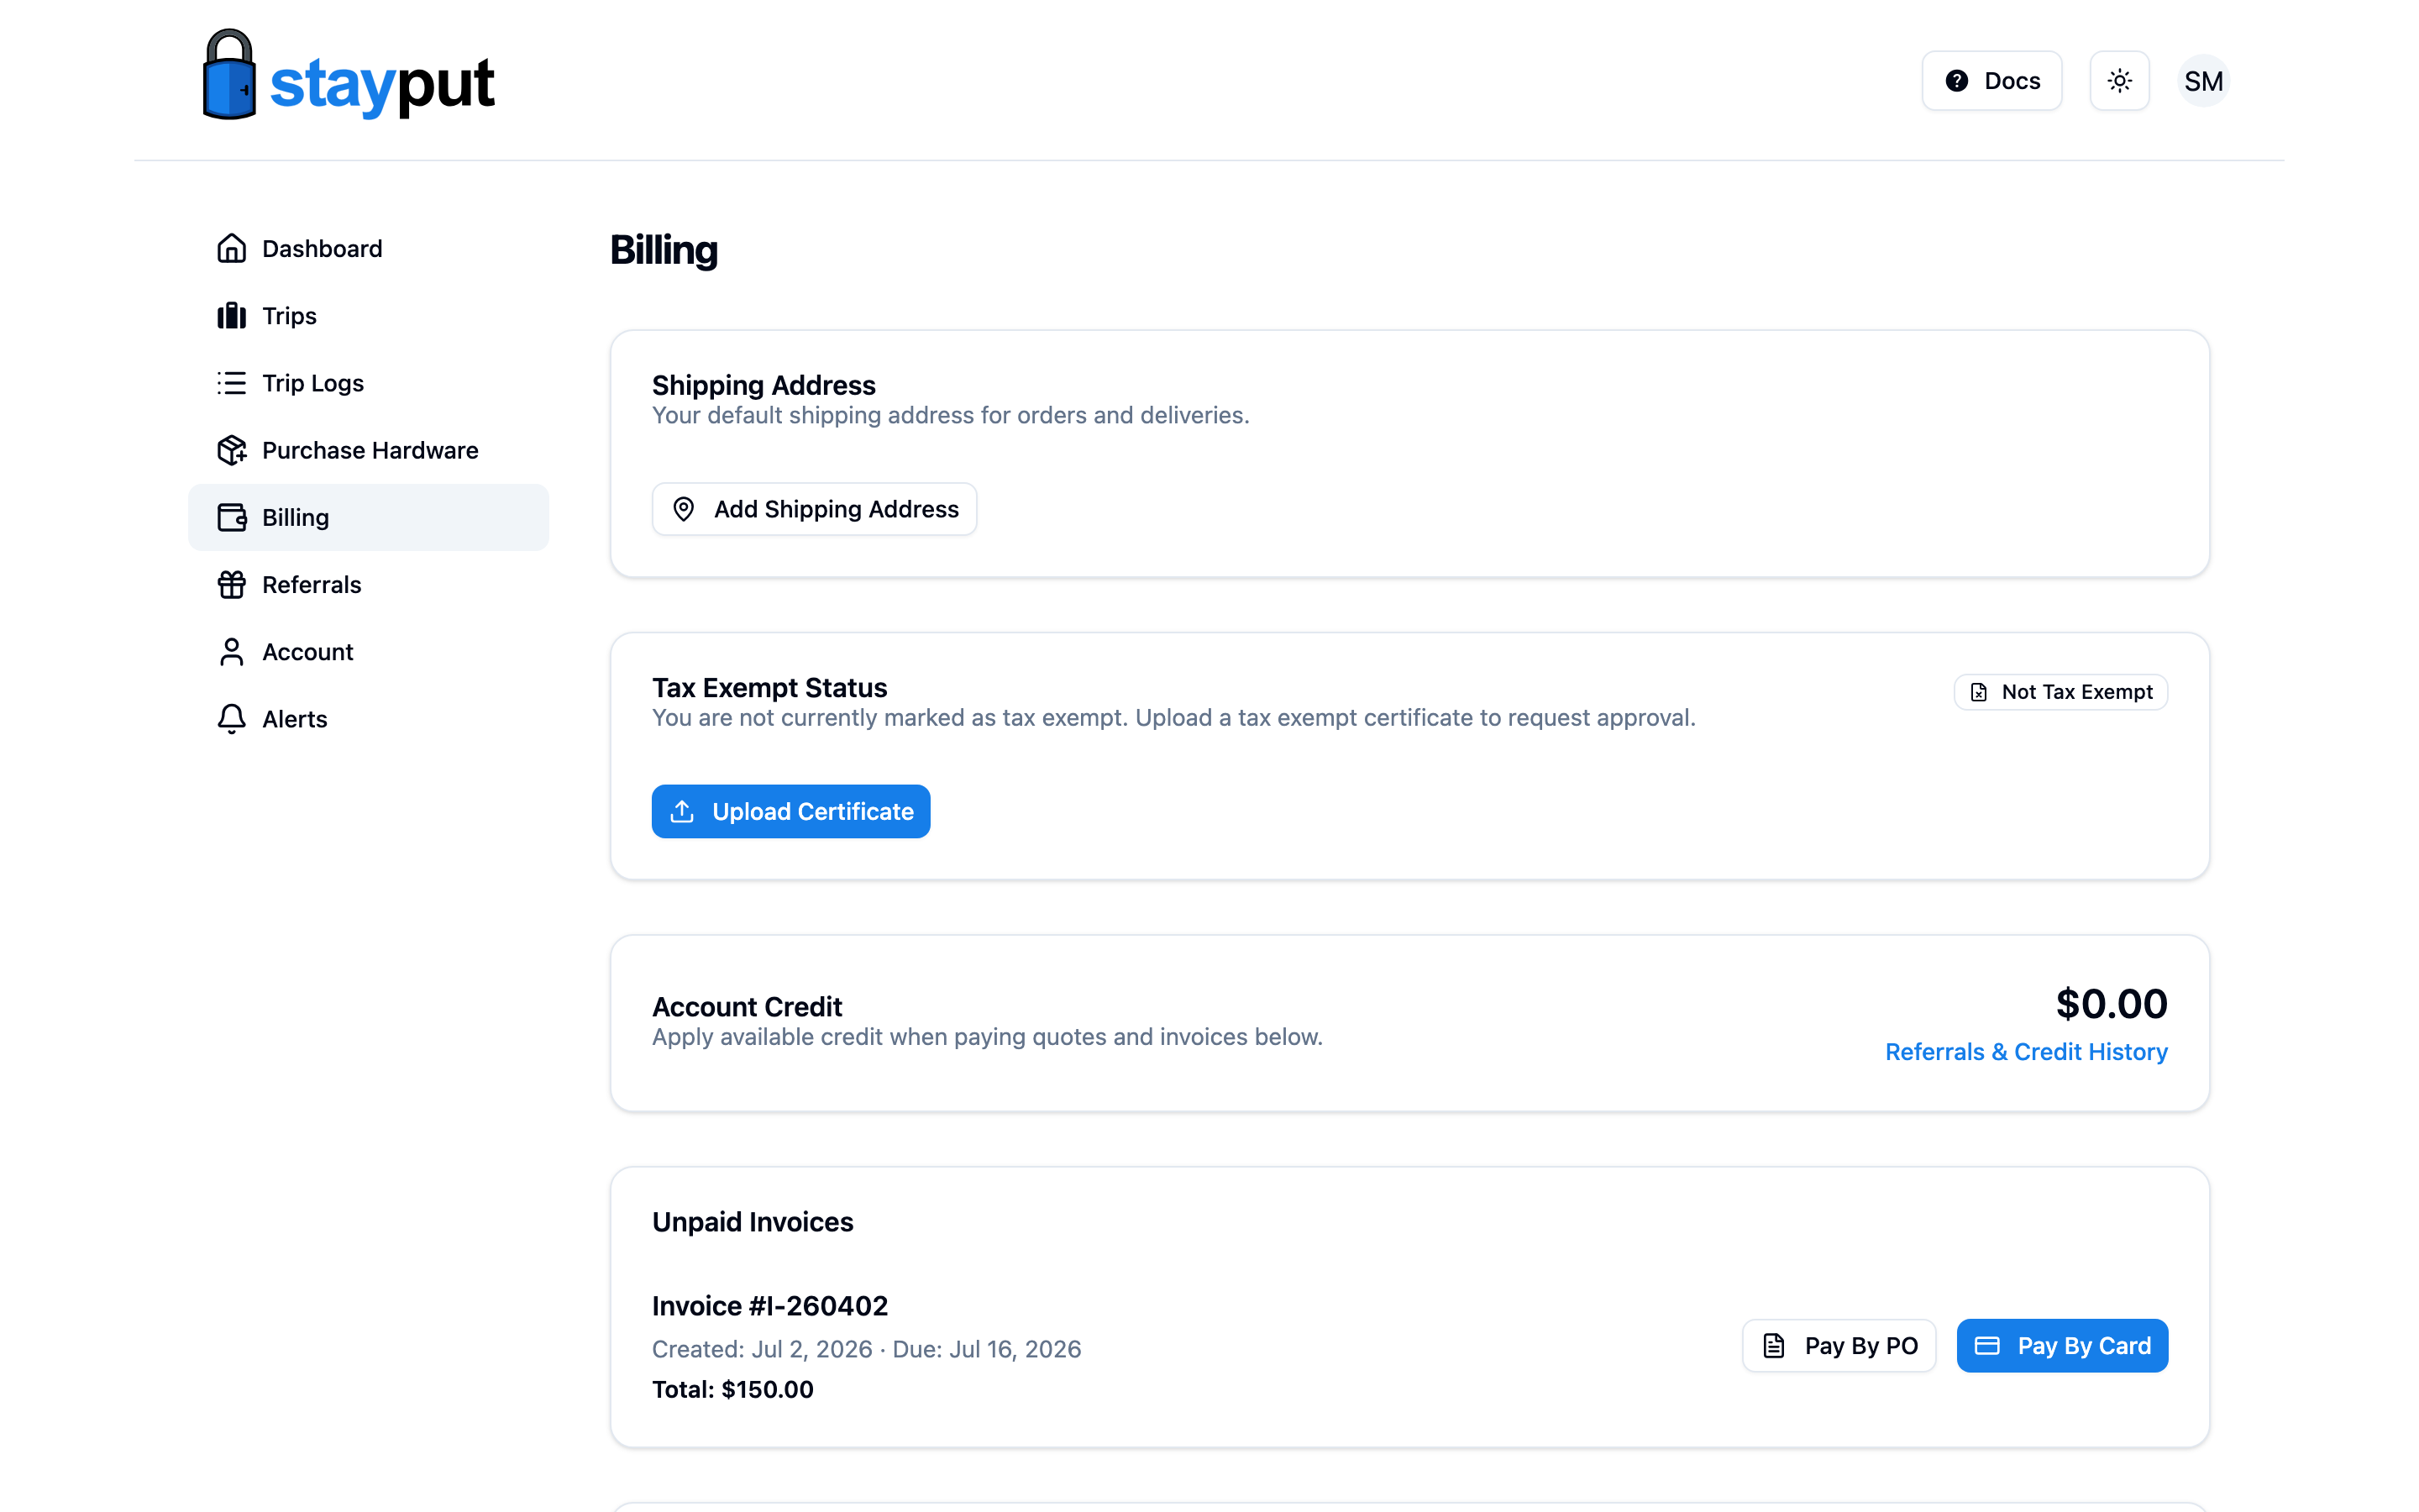Click the Account person icon

pyautogui.click(x=232, y=652)
